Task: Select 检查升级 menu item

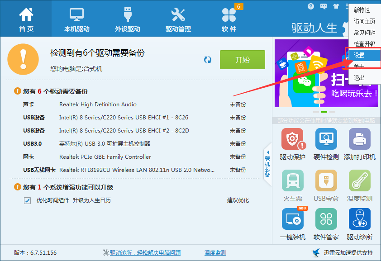Action: [364, 44]
